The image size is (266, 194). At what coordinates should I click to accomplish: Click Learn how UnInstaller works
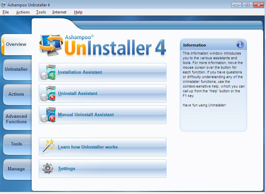click(103, 147)
